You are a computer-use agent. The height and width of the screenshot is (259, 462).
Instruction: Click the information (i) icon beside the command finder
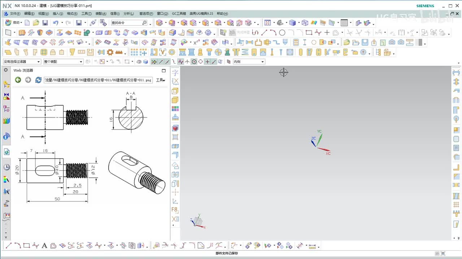tap(103, 23)
